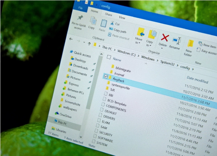
Task: Click config breadcrumb in the address bar
Action: coord(185,67)
